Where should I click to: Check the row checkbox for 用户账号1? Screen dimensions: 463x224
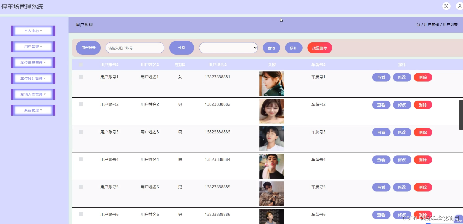[80, 77]
